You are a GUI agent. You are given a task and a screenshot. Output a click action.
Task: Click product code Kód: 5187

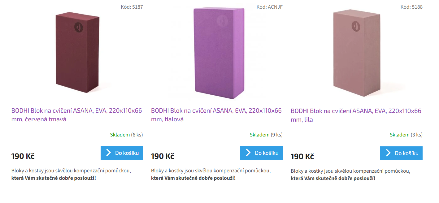click(x=132, y=7)
